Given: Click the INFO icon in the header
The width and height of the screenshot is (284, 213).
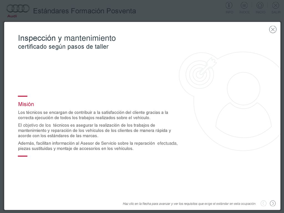Looking at the screenshot, I should [x=229, y=6].
